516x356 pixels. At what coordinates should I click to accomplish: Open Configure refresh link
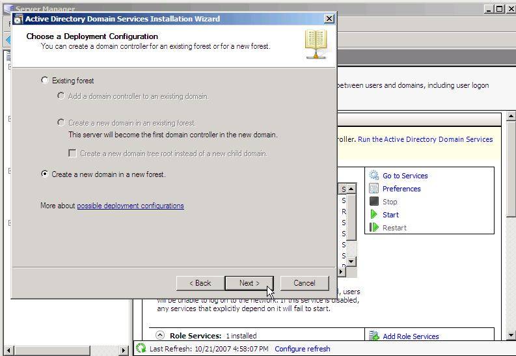303,349
